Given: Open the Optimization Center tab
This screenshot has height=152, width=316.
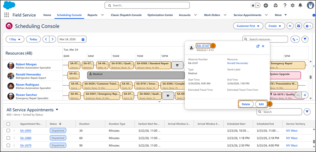Looking at the screenshot, I should tap(160, 15).
